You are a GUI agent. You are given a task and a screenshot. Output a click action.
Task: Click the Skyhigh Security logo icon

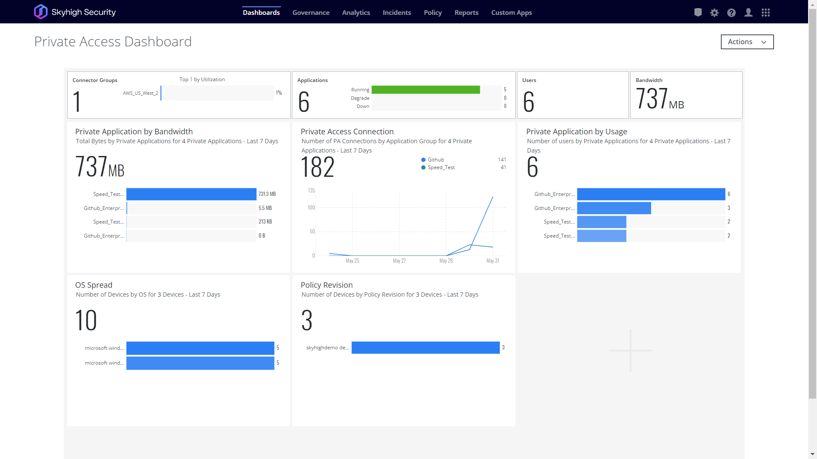tap(41, 12)
